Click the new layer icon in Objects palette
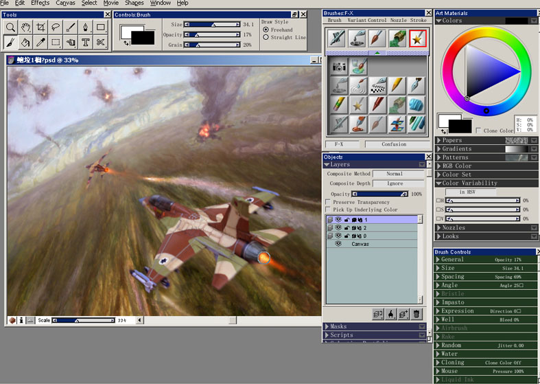Image resolution: width=540 pixels, height=384 pixels. click(403, 314)
